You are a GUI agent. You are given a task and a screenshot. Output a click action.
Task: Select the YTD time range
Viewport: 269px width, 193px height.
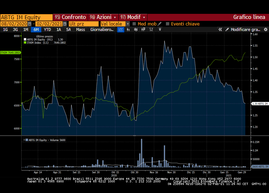(48, 29)
